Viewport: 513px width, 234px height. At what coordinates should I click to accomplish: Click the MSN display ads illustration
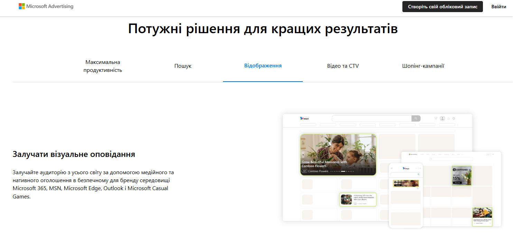(392, 171)
